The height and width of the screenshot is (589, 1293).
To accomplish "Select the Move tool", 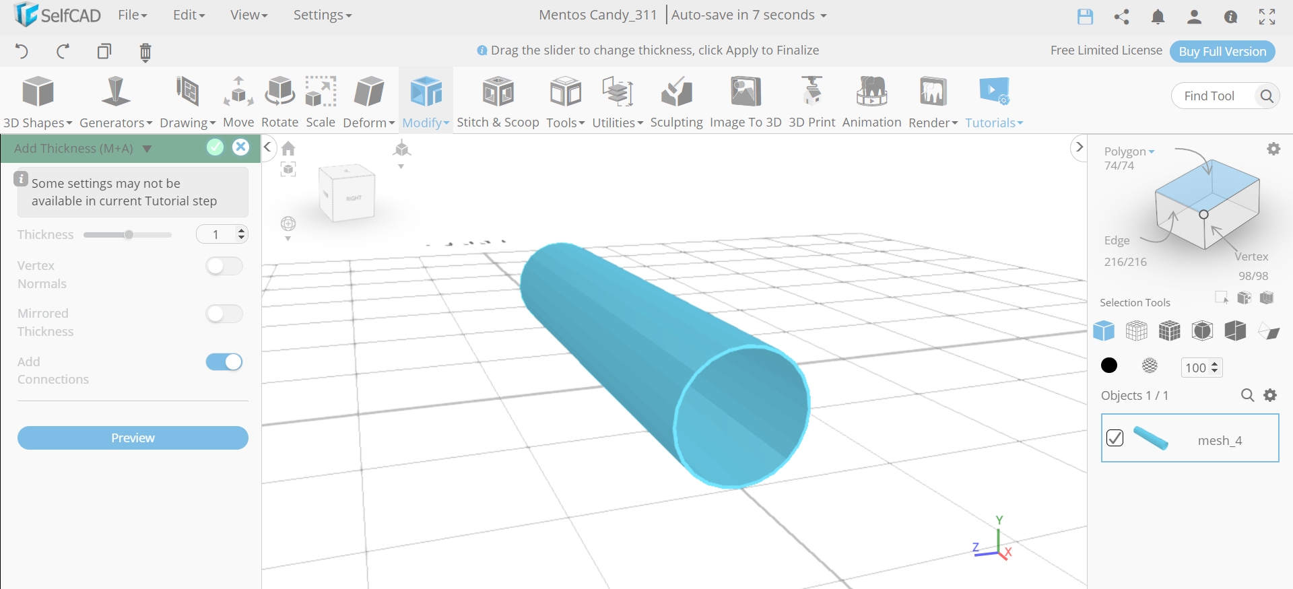I will pos(238,102).
